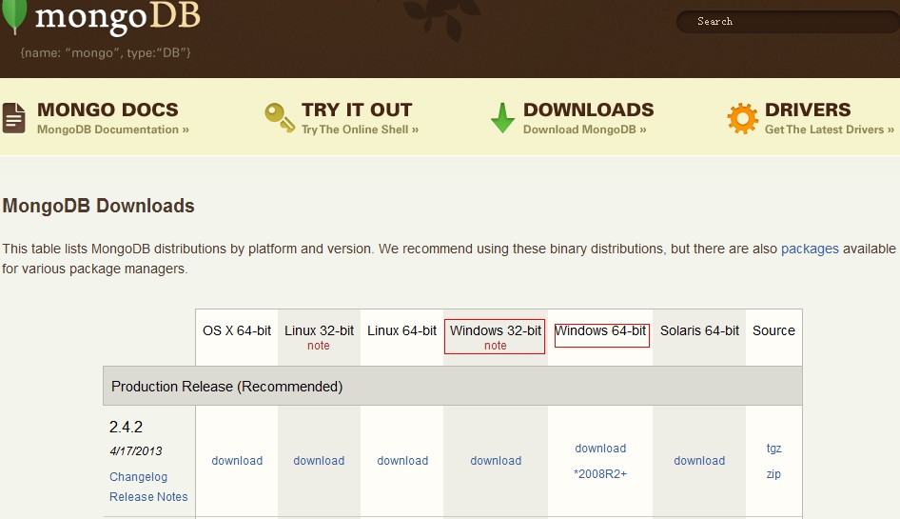Click the Source column header

pyautogui.click(x=773, y=330)
